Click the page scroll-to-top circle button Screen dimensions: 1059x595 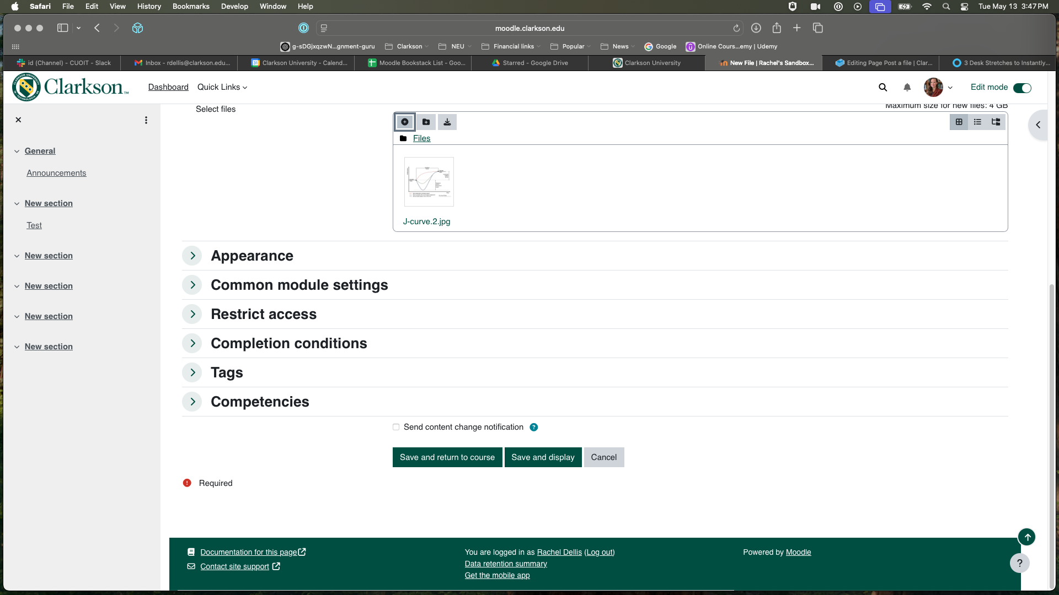(x=1027, y=537)
